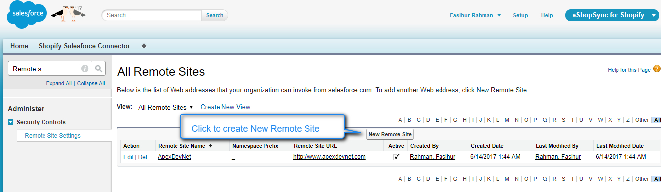Click the New Remote Site button
Screen dimensions: 661x192
coord(390,134)
